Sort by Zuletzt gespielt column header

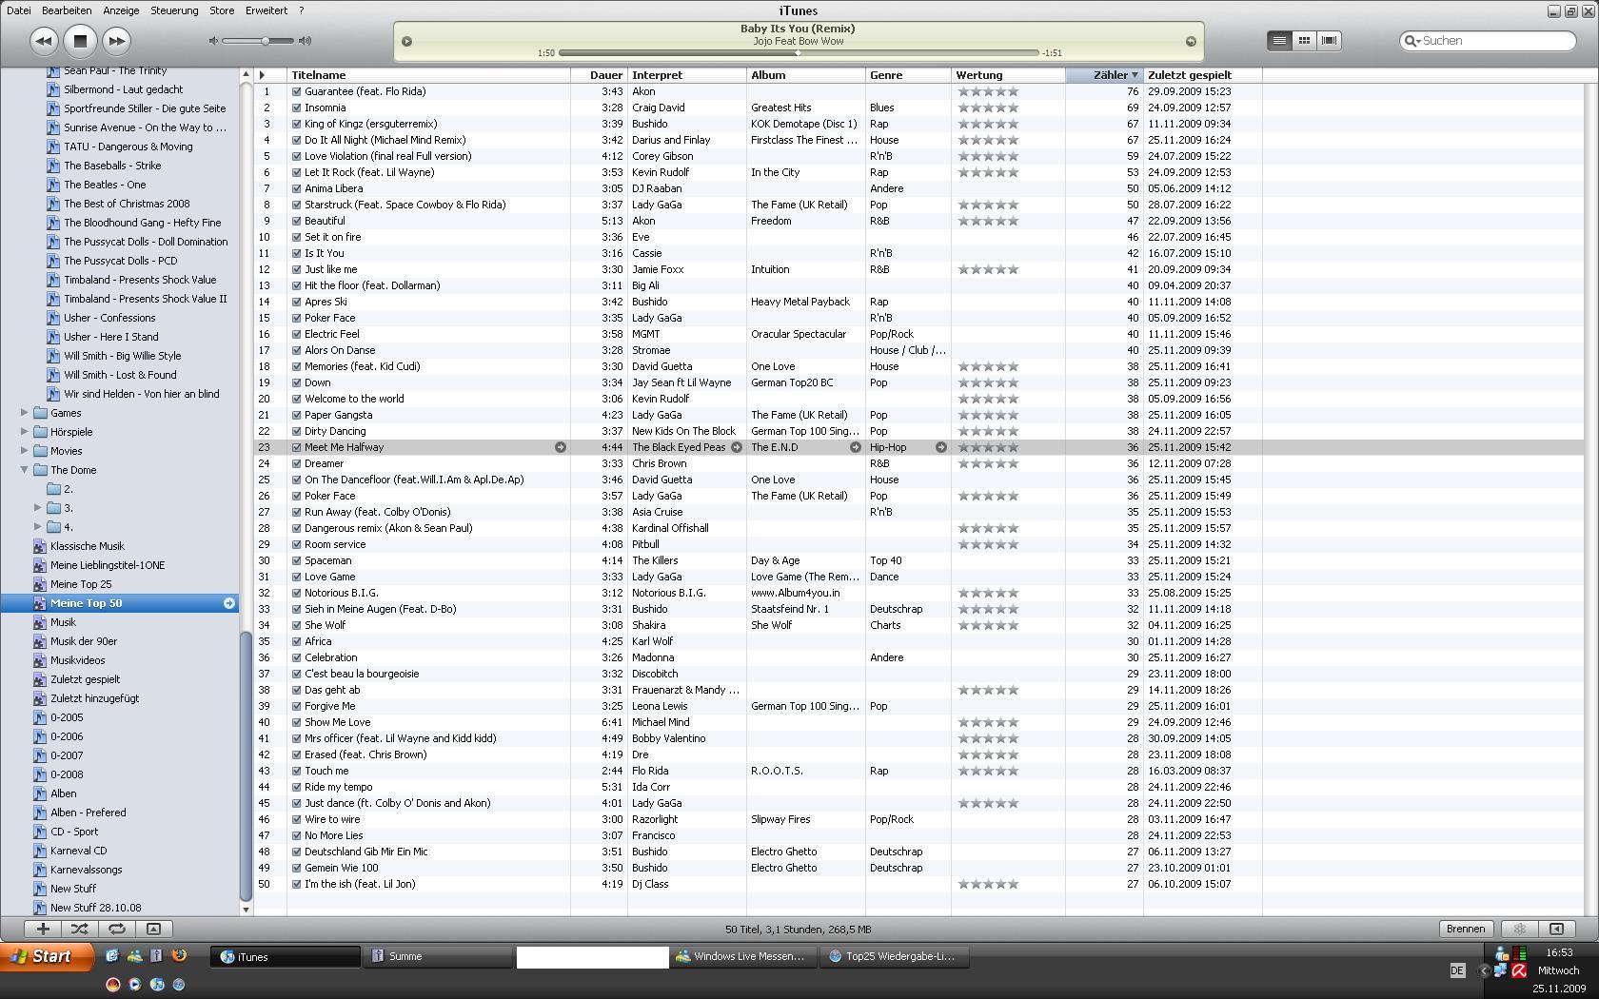[x=1203, y=75]
